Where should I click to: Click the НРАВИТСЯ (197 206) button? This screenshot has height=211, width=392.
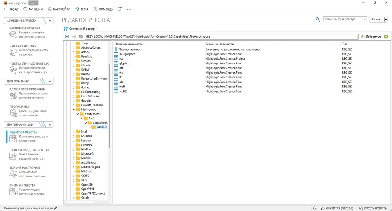click(x=337, y=208)
